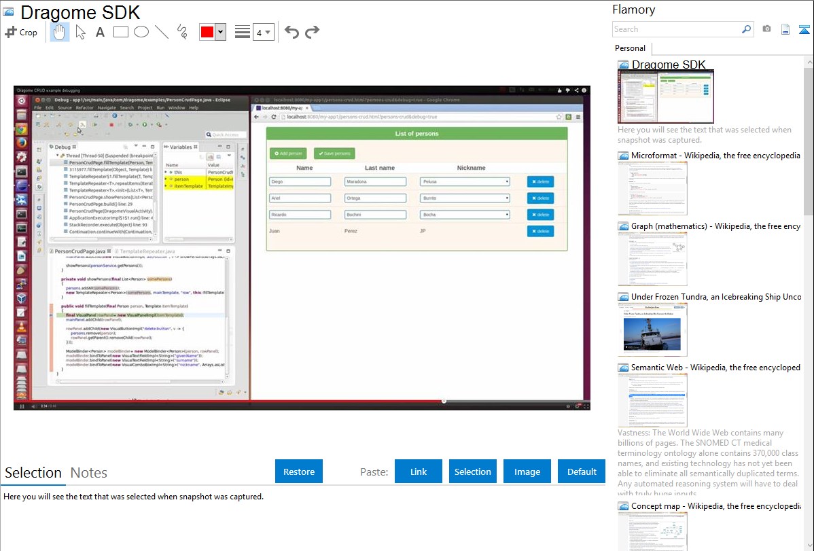Pick the straight line tool

pos(162,32)
